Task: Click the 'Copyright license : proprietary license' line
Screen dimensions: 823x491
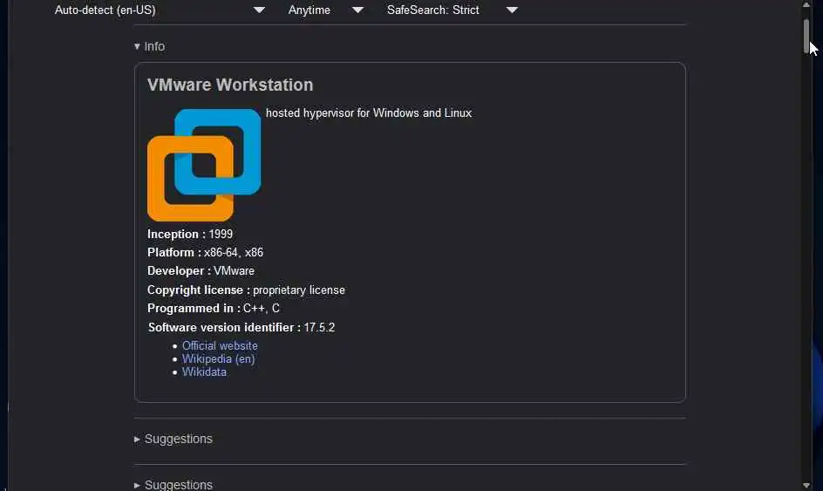Action: pyautogui.click(x=246, y=290)
